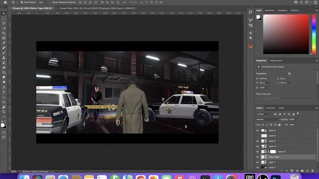The width and height of the screenshot is (319, 179).
Task: Open the Kind filter dropdown
Action: point(264,114)
